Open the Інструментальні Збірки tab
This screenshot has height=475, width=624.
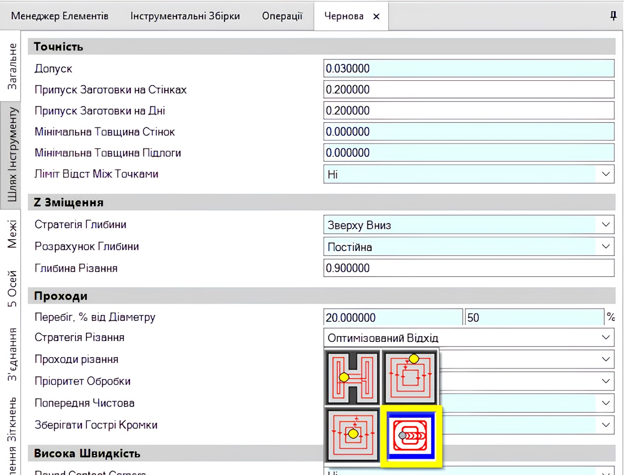click(x=185, y=16)
